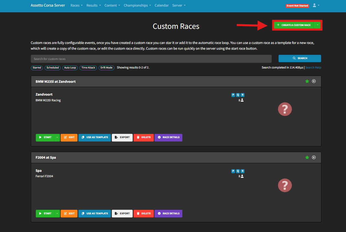Start the F2004 at Spa race

[45, 213]
